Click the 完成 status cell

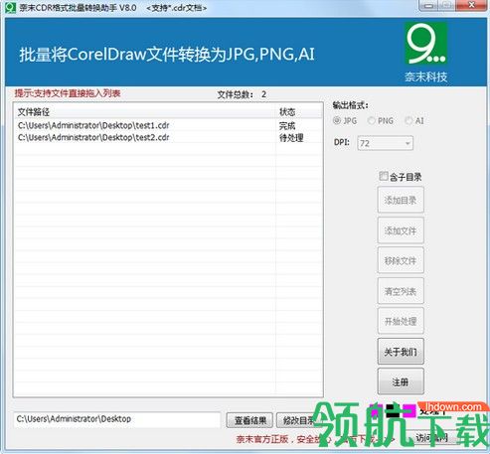287,126
